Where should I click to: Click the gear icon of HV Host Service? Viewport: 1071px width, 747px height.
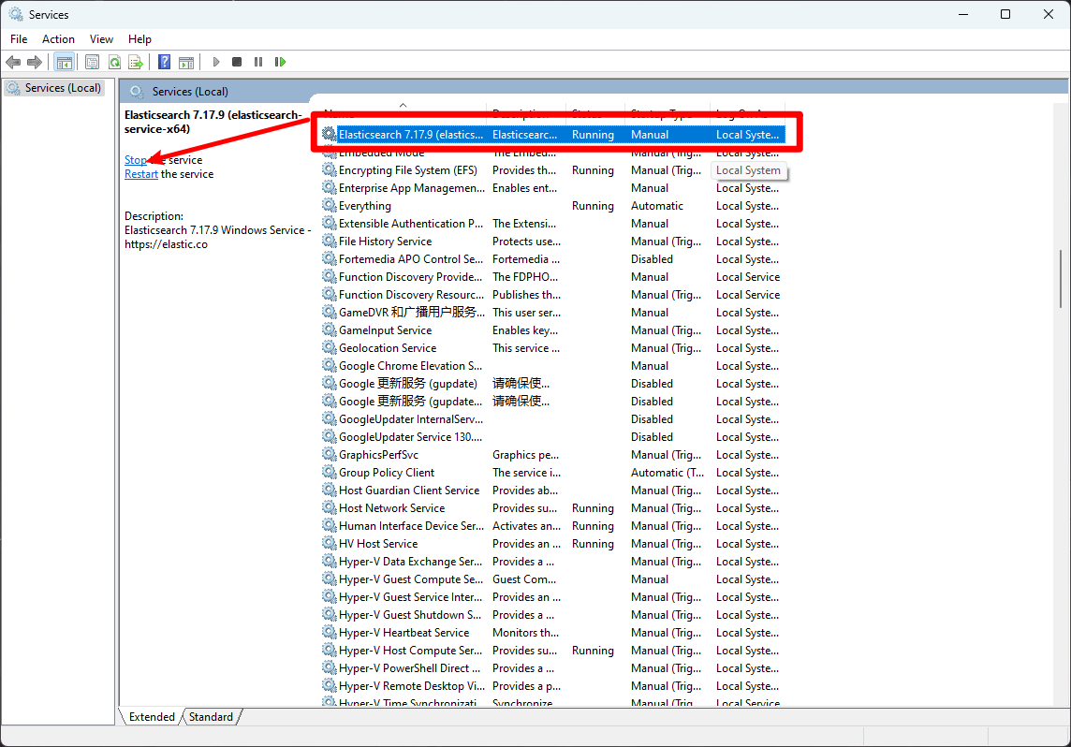[x=330, y=544]
